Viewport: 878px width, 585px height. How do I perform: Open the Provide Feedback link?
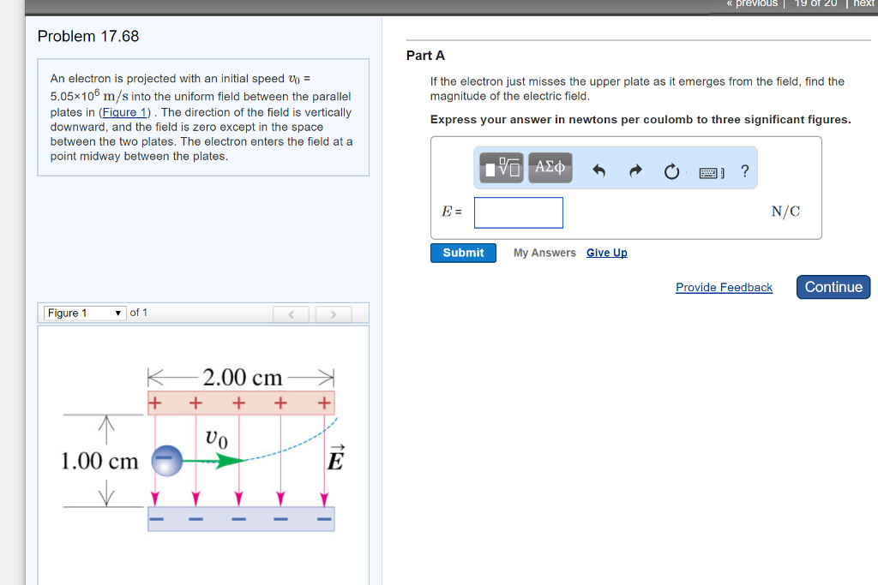coord(724,288)
